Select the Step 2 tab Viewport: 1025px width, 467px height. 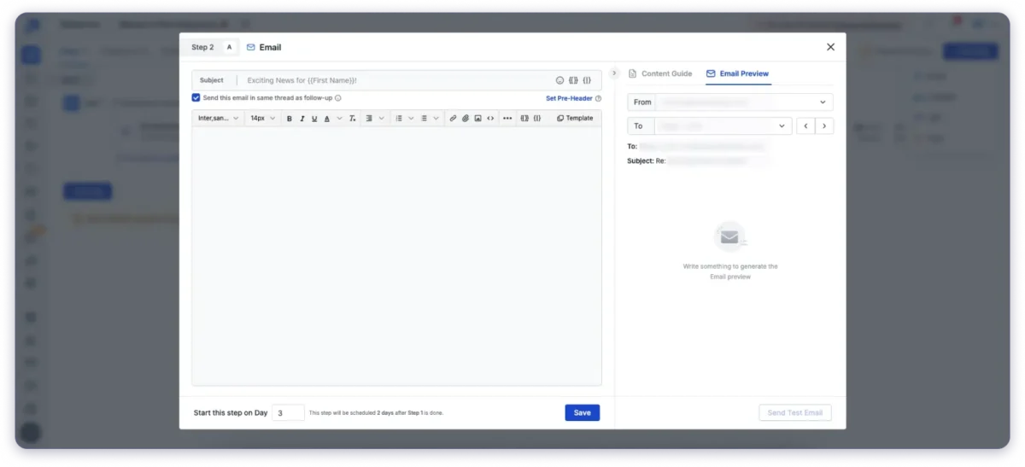pos(202,48)
